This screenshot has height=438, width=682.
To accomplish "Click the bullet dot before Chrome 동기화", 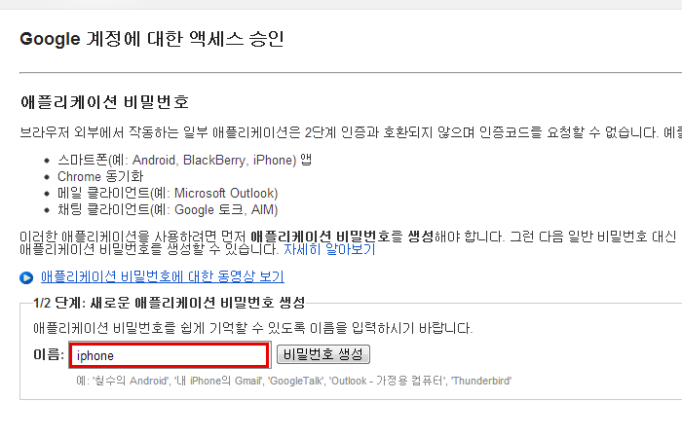I will pos(47,177).
